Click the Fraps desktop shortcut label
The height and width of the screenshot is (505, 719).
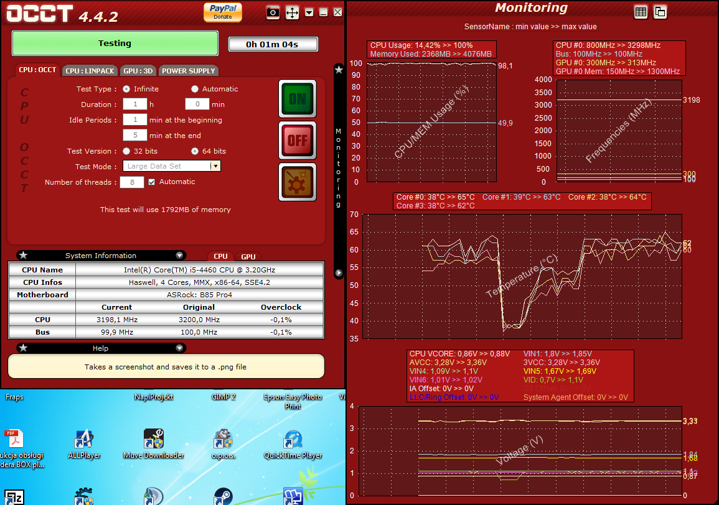14,397
